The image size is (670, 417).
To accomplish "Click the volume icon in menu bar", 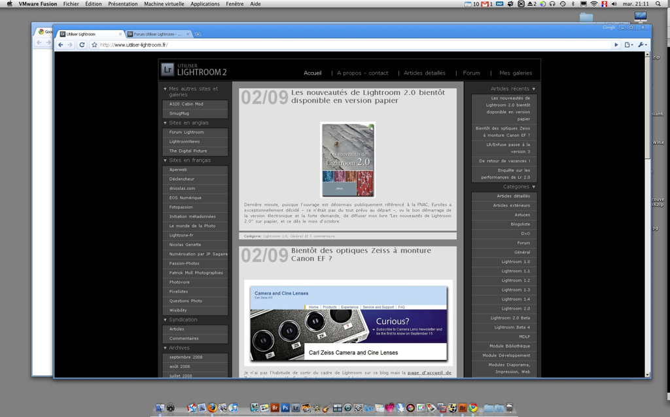I will point(614,4).
